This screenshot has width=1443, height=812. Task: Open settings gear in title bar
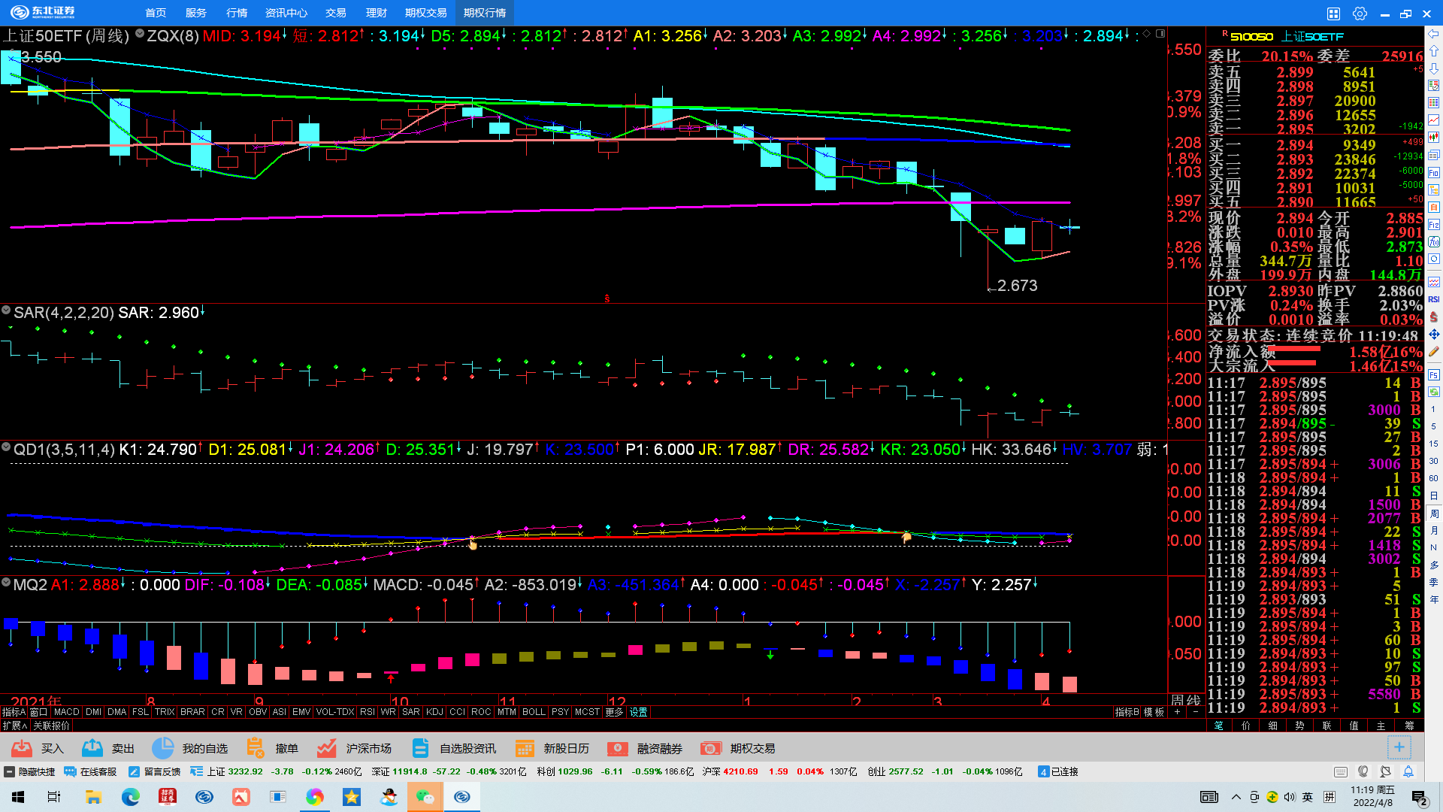1360,14
